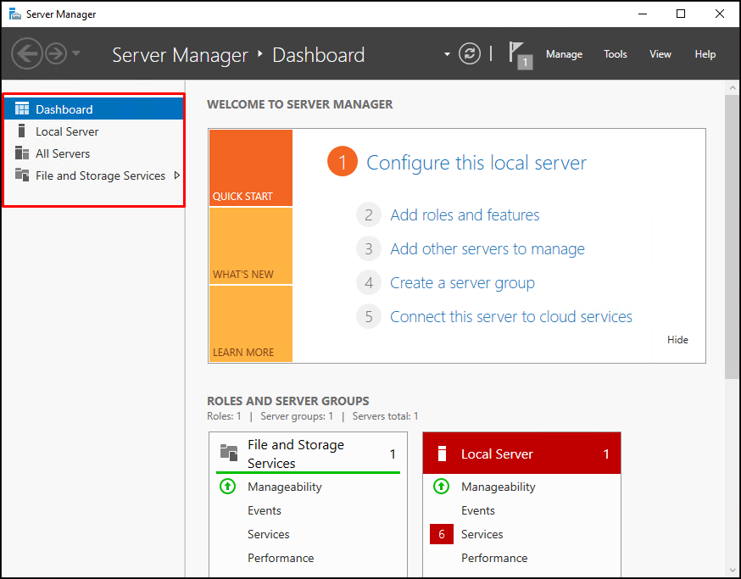Click the orange step 1 circle
This screenshot has height=579, width=741.
coord(343,161)
